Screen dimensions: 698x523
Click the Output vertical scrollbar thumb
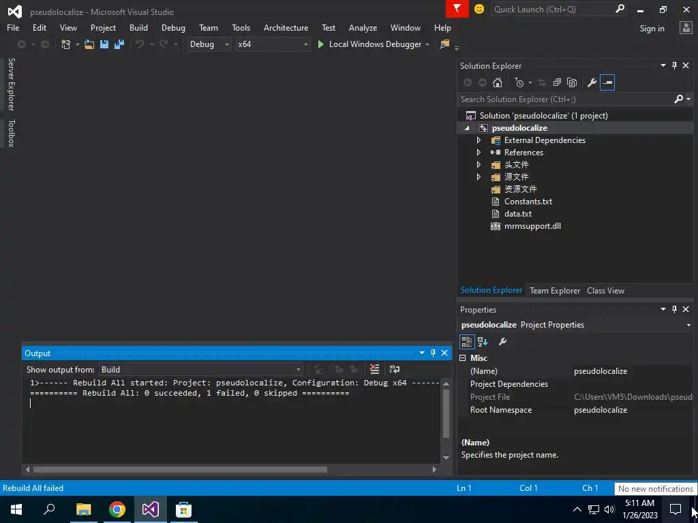click(446, 413)
